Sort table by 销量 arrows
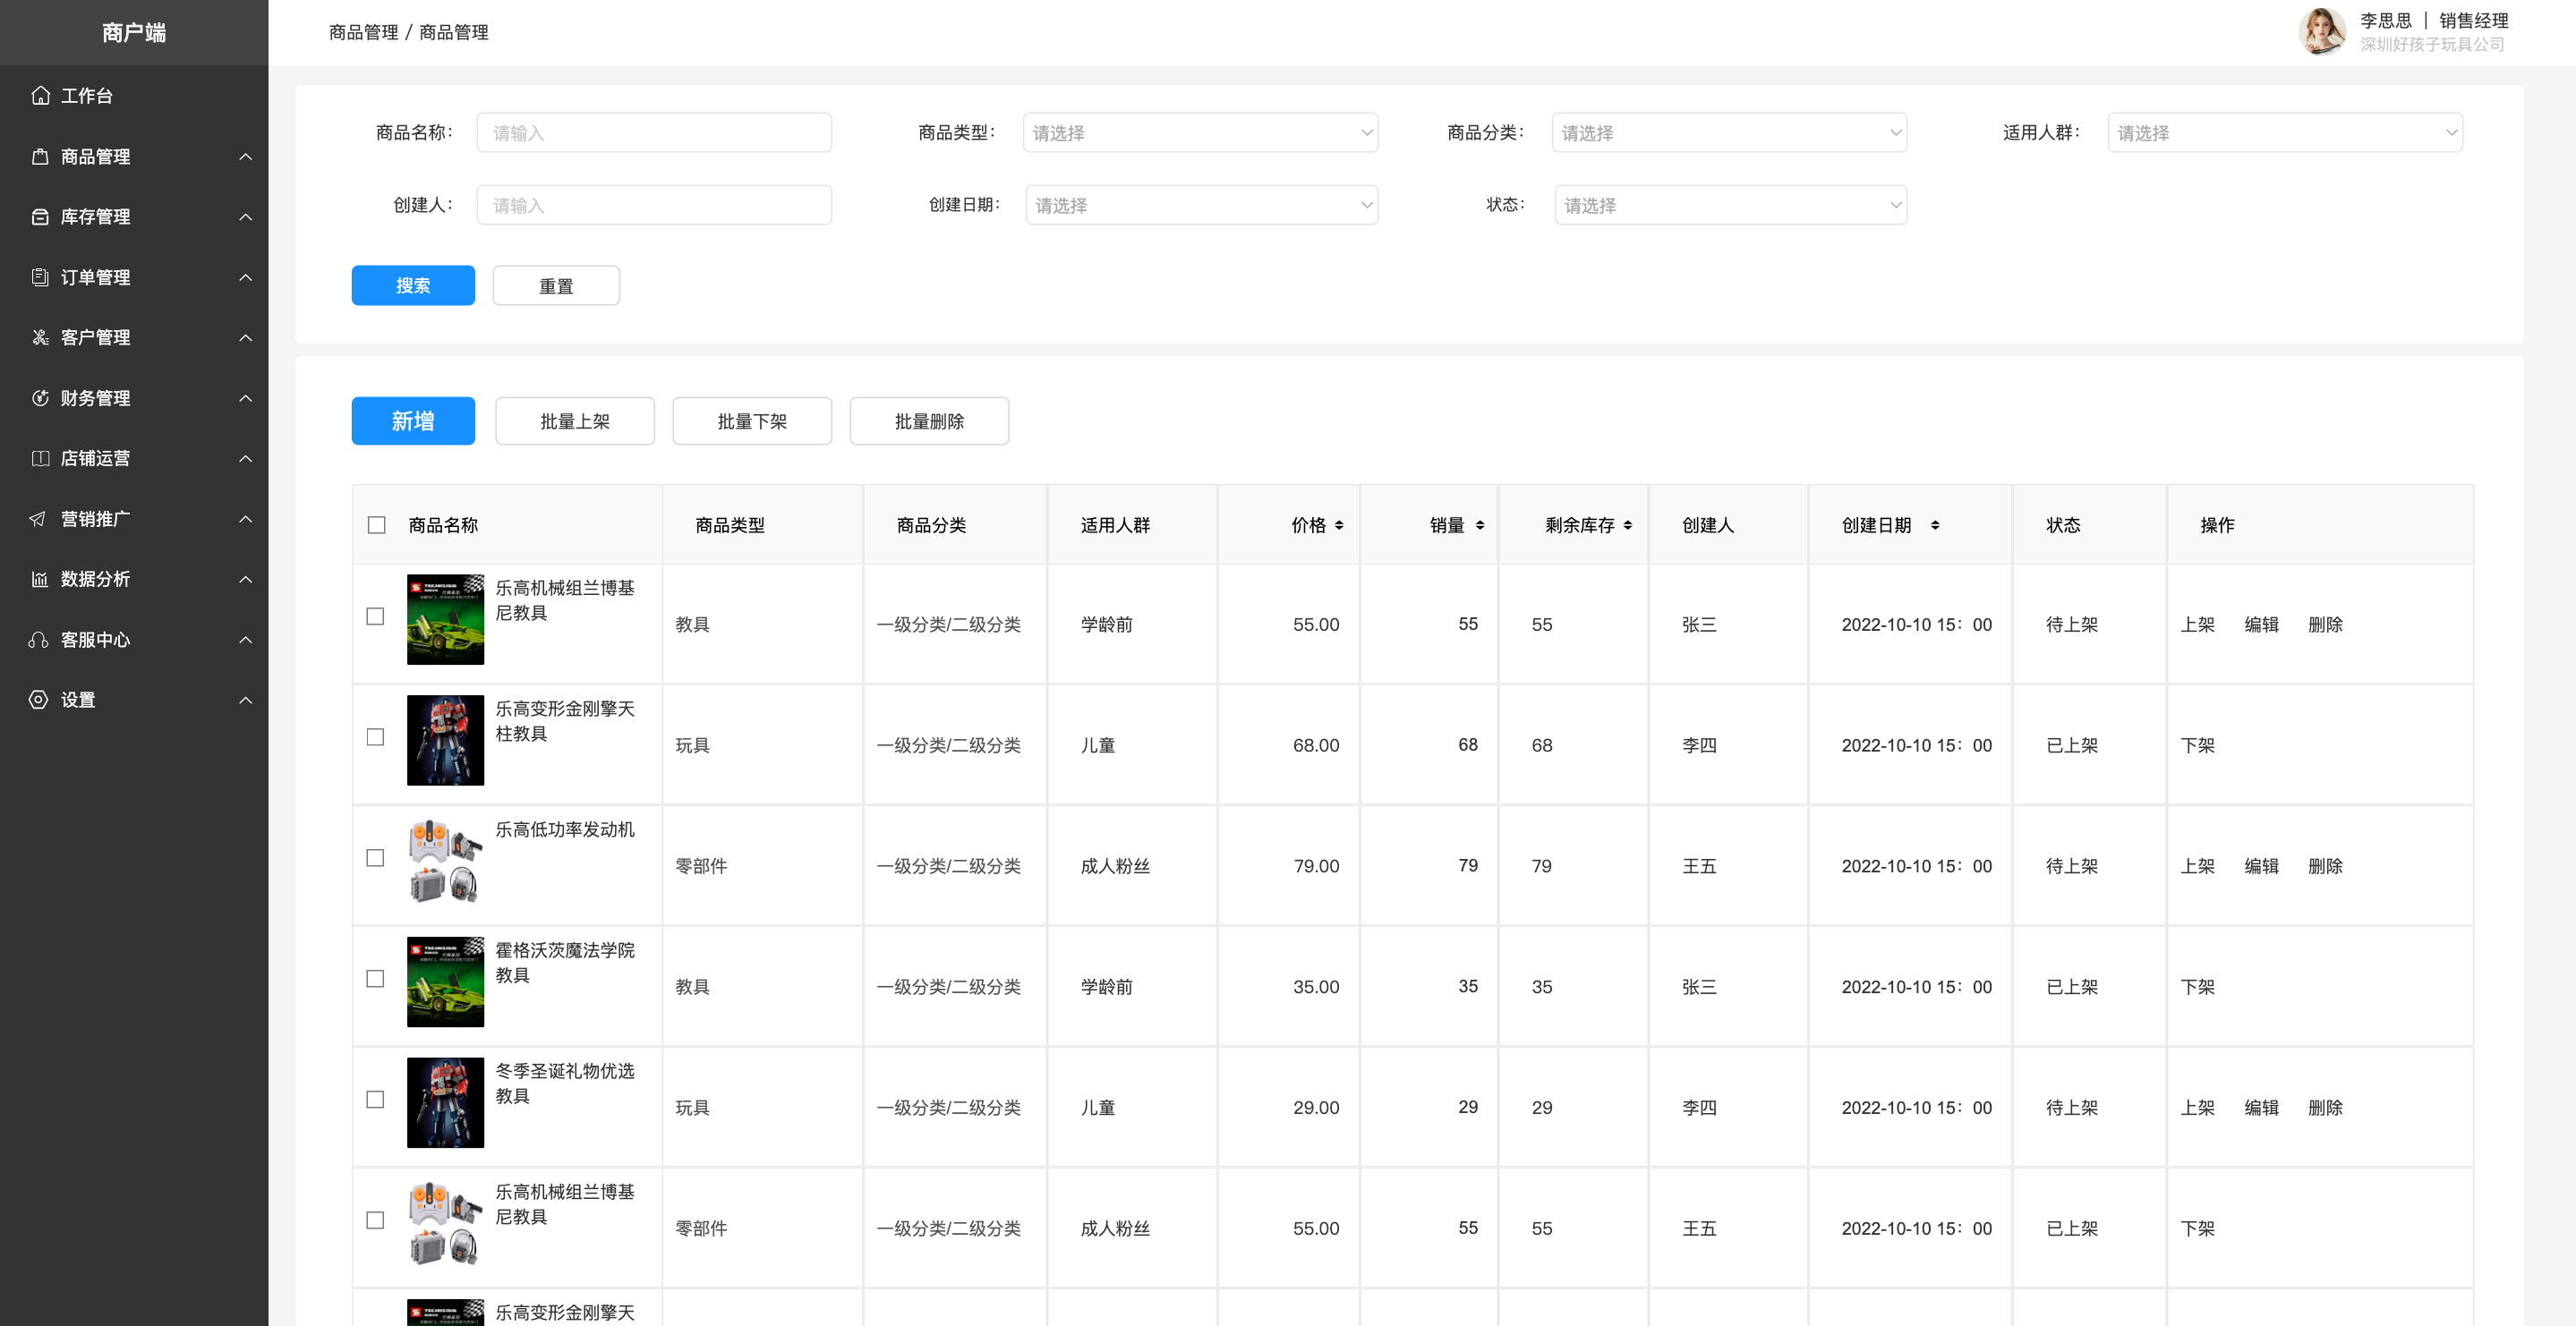2576x1326 pixels. pyautogui.click(x=1480, y=525)
